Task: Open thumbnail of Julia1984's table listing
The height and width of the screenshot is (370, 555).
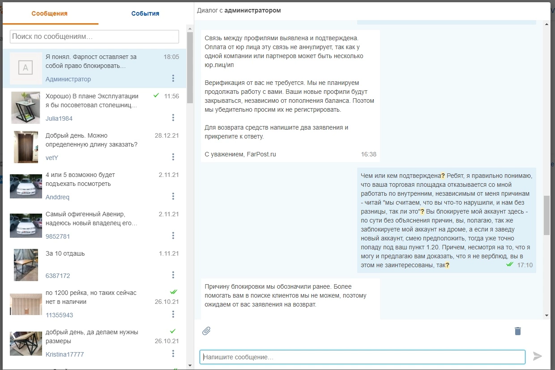Action: tap(26, 108)
